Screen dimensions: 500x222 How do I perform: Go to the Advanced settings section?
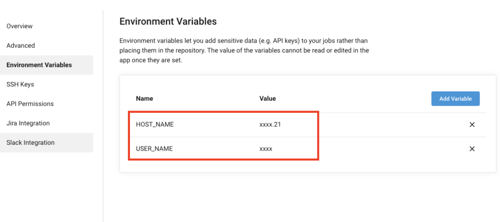point(21,45)
